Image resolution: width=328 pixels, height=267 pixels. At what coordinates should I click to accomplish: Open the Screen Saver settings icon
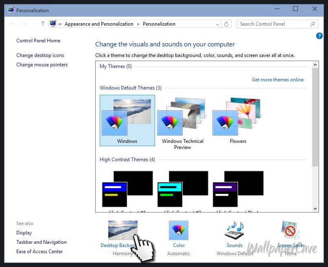[291, 230]
